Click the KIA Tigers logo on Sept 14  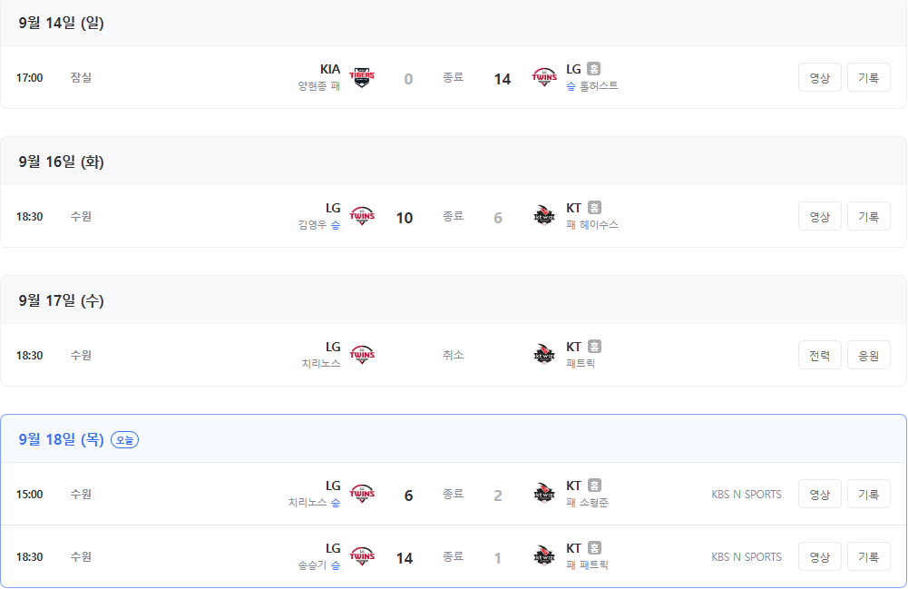coord(362,77)
